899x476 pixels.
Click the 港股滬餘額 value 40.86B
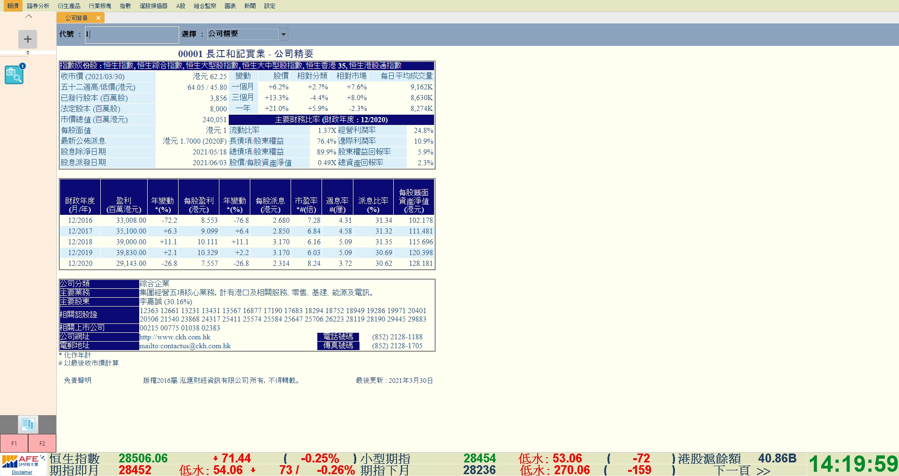777,458
